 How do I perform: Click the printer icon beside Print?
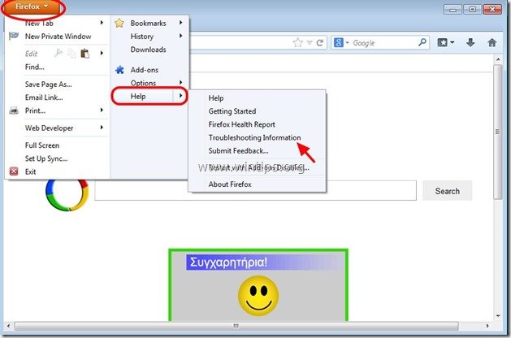(14, 110)
